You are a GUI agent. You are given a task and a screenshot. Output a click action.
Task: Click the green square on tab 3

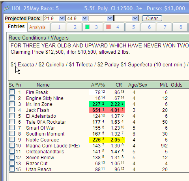pyautogui.click(x=87, y=27)
